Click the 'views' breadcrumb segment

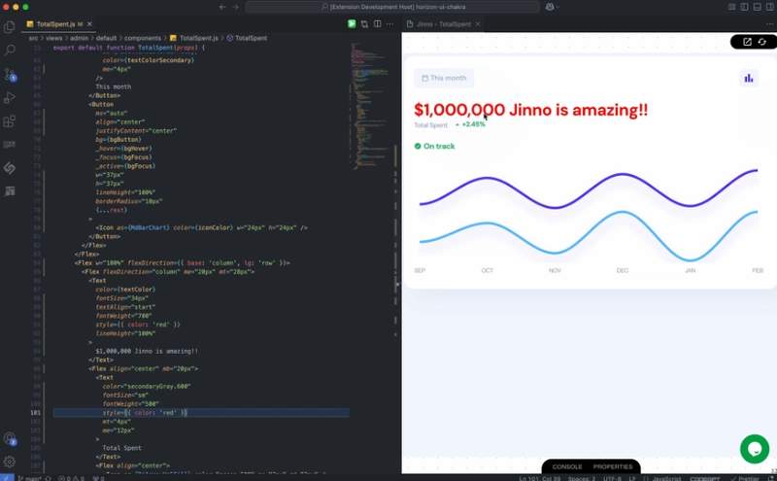tap(54, 38)
